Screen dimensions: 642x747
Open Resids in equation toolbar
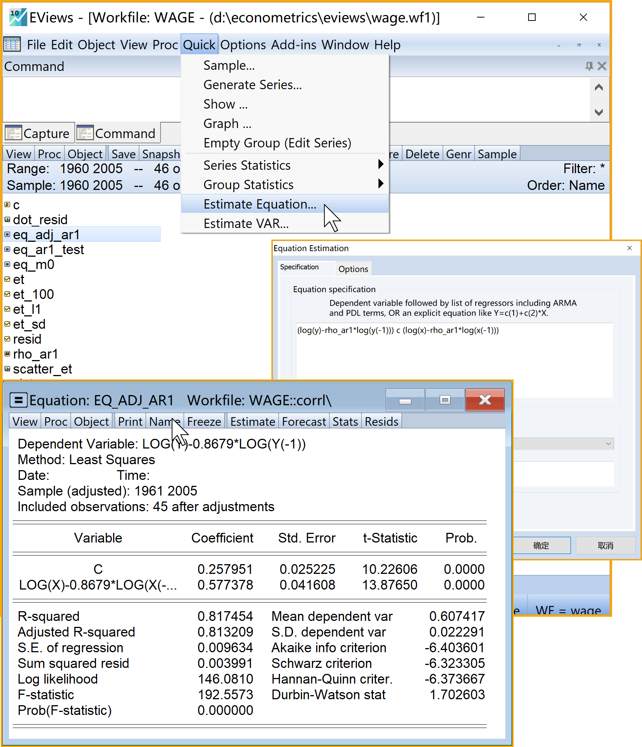pyautogui.click(x=381, y=422)
